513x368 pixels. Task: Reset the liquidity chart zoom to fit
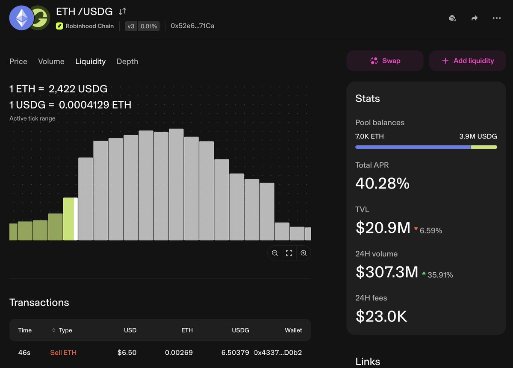pos(289,253)
